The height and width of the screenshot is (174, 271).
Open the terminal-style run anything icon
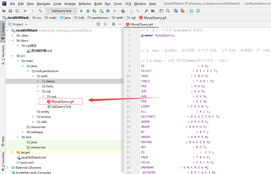point(161,11)
